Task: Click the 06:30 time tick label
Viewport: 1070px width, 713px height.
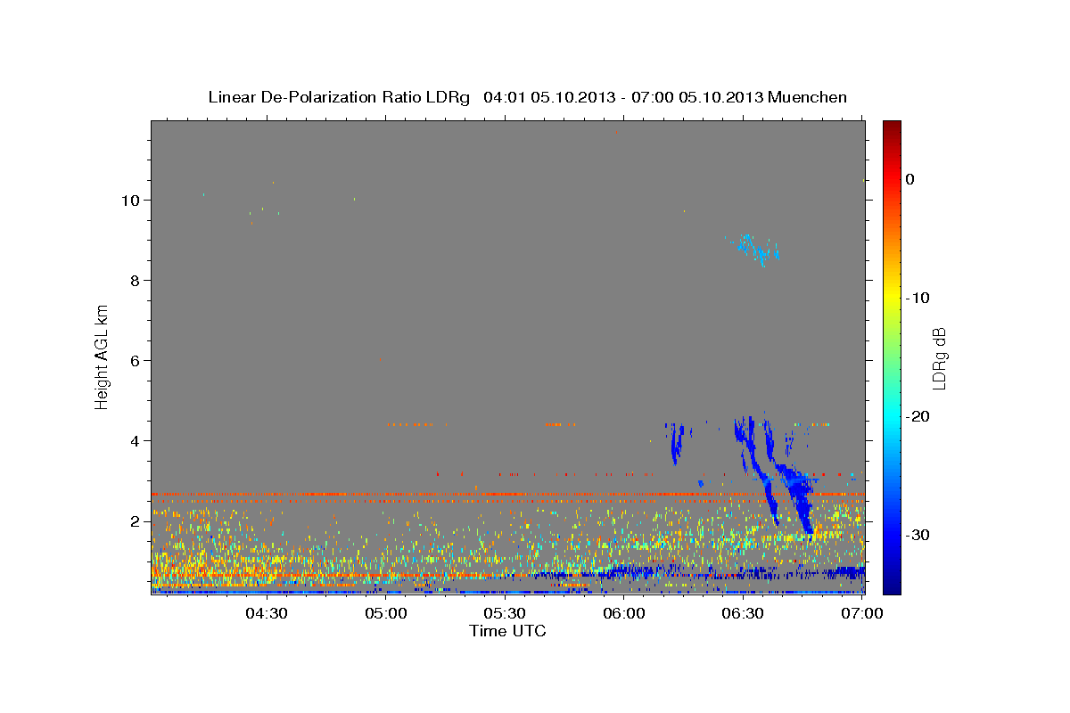Action: 743,613
